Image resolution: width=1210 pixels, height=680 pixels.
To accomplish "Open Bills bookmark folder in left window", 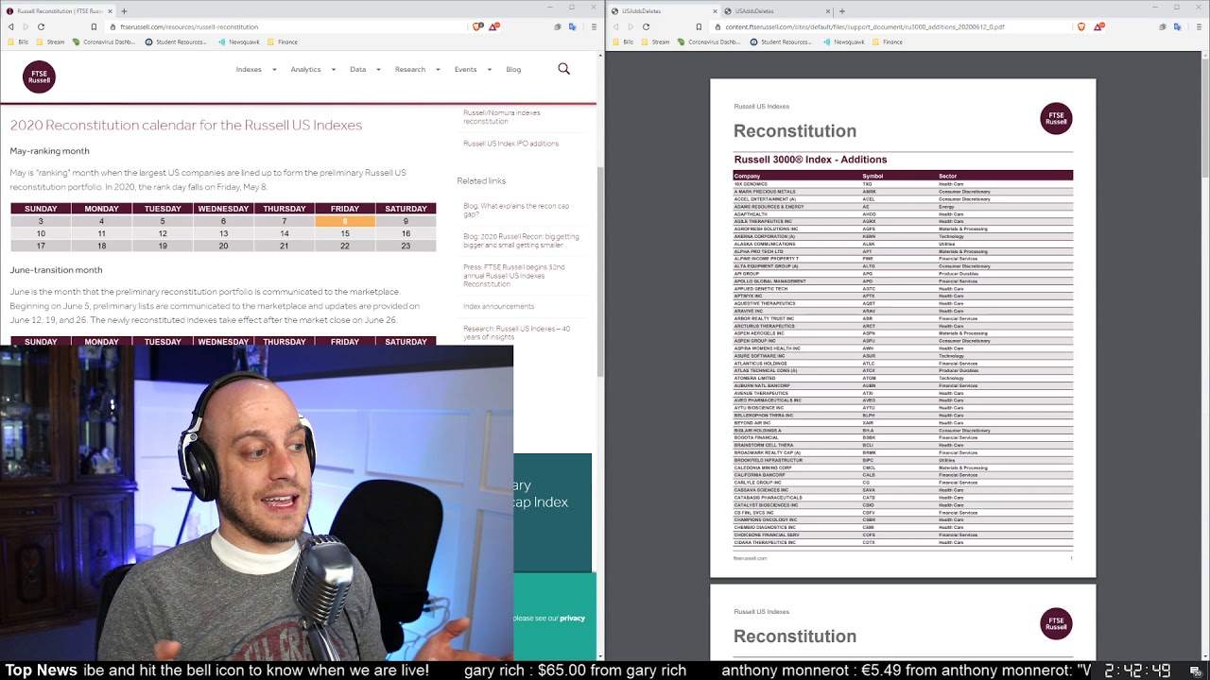I will coord(19,42).
